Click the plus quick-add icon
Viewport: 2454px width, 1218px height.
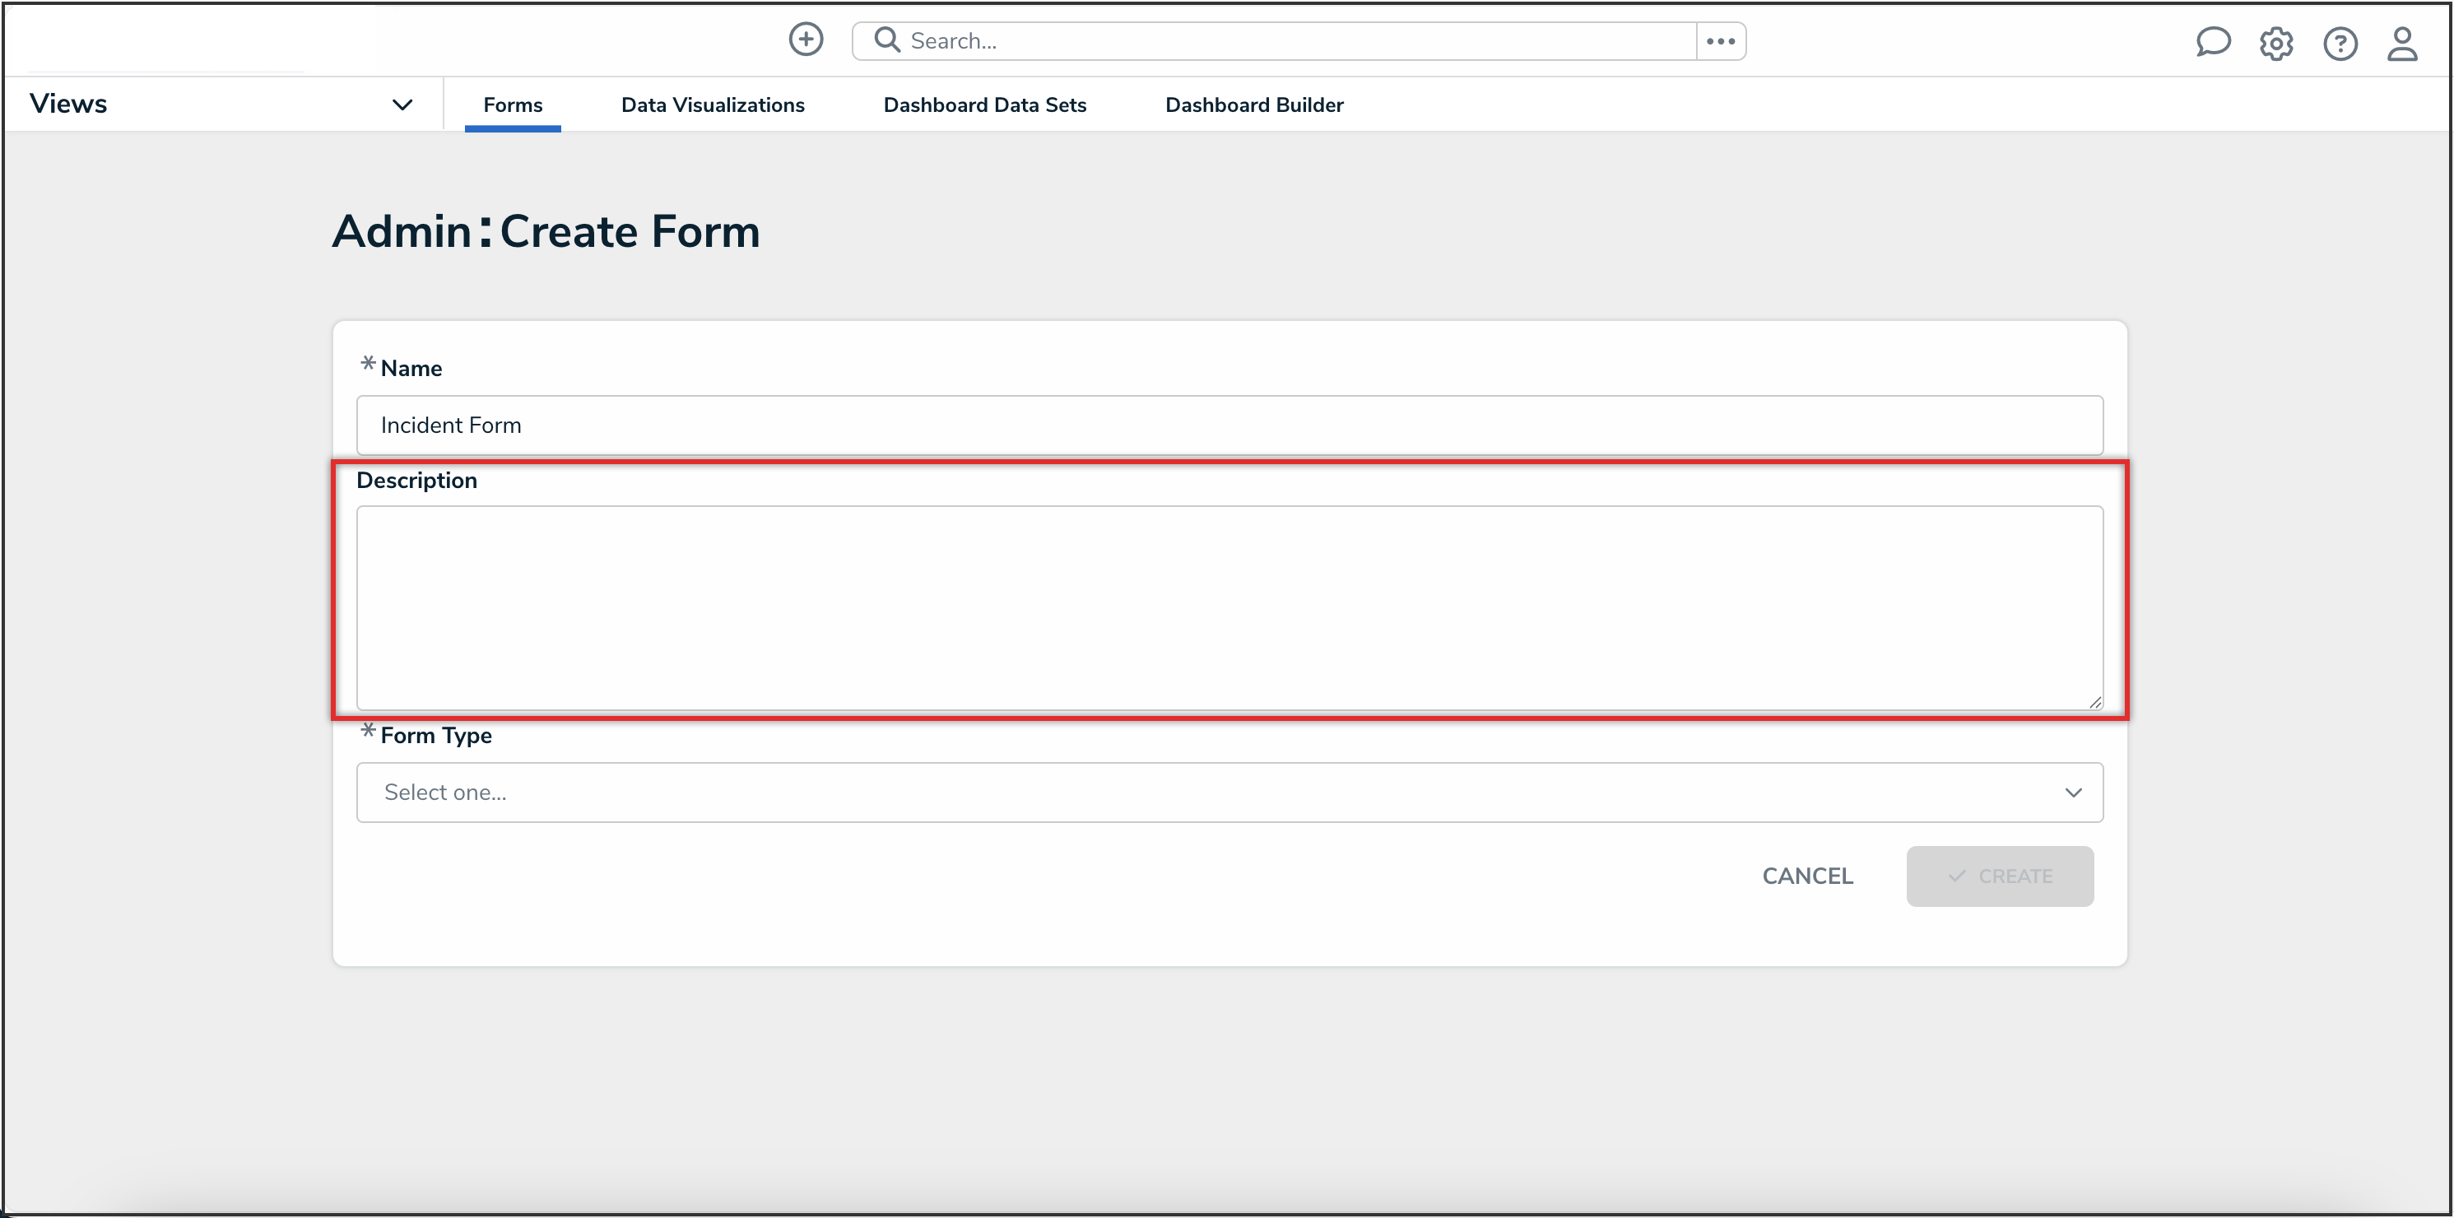806,40
